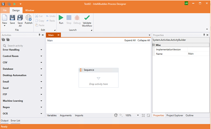Expand the Machine Learning category

point(42,101)
